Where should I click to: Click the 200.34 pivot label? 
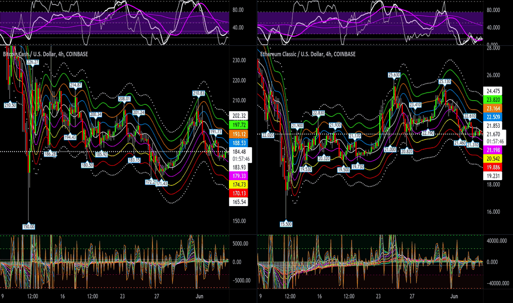[x=96, y=115]
